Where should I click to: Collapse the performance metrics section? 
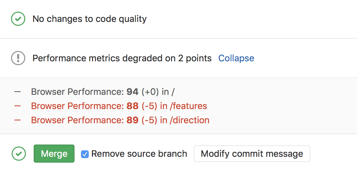[236, 58]
